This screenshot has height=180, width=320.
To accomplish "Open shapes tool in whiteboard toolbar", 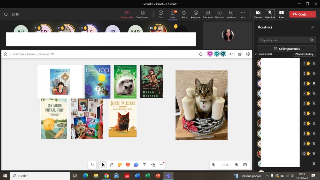I will (153, 165).
